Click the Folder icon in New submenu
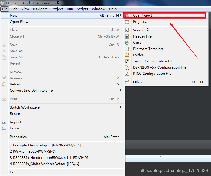The width and height of the screenshot is (211, 176). click(x=127, y=55)
